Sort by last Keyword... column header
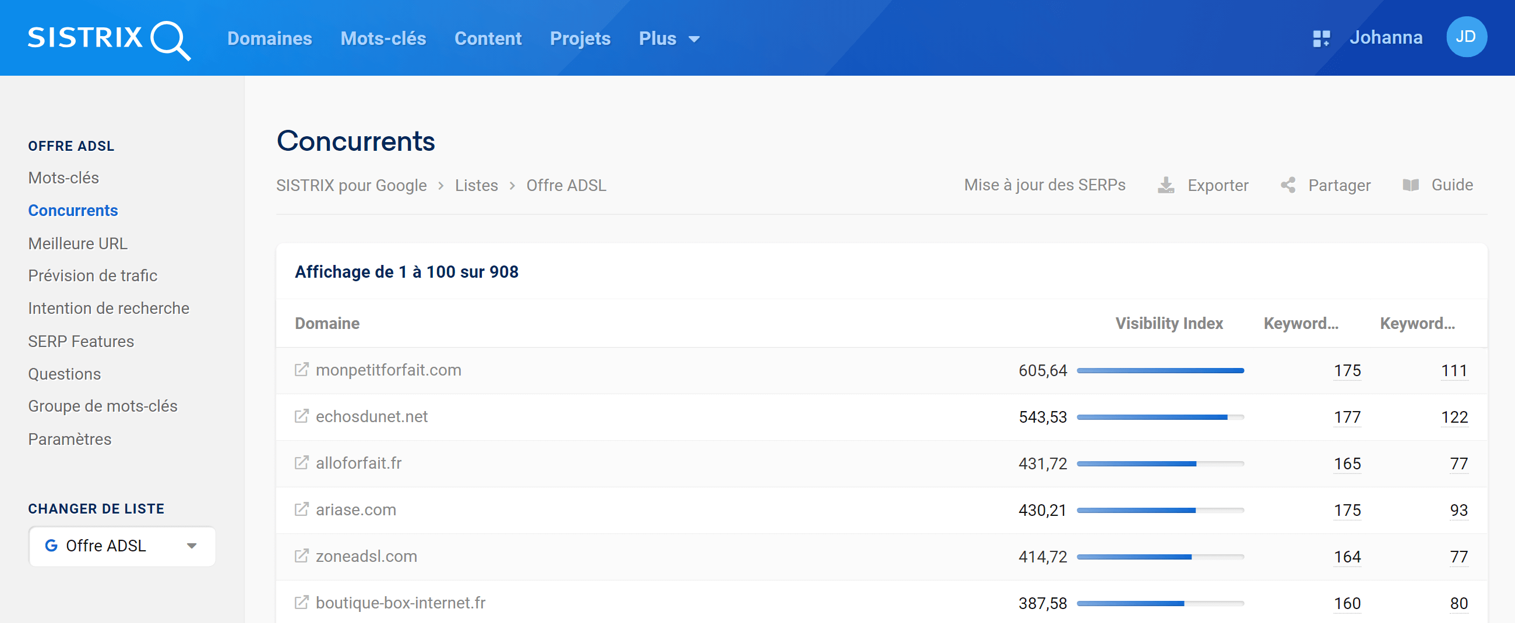Screen dimensions: 1515x623 1417,323
